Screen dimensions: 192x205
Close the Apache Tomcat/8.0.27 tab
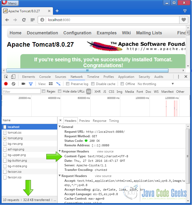(x=49, y=11)
